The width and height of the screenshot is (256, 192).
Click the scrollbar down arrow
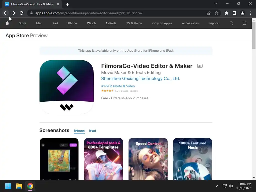(x=254, y=178)
